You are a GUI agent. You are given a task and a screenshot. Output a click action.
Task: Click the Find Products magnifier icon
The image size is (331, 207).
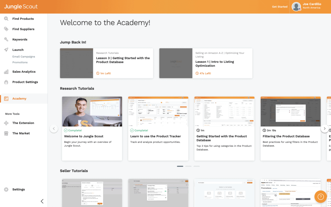(x=6, y=18)
